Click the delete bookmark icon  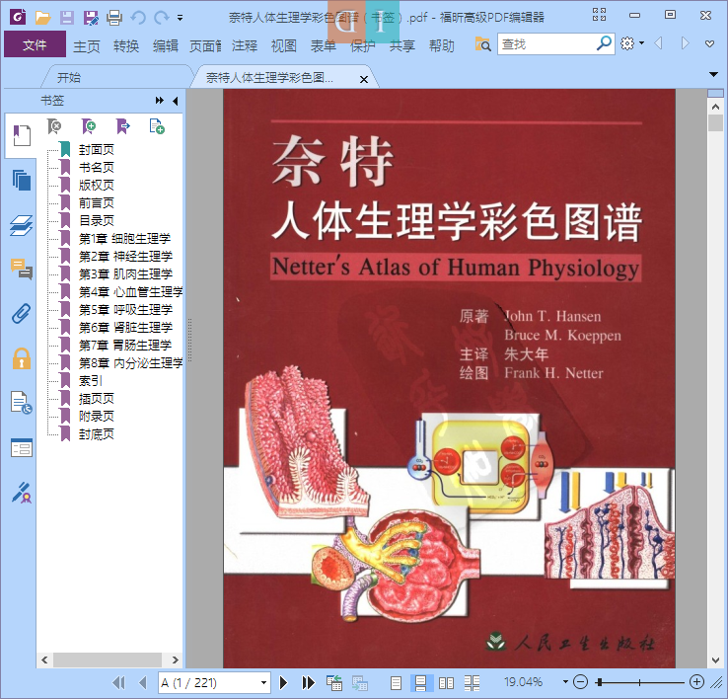(x=54, y=126)
